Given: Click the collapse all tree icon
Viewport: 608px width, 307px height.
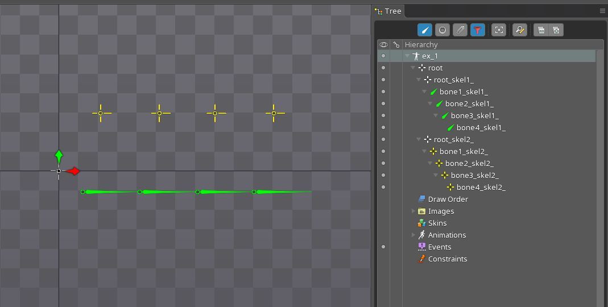Looking at the screenshot, I should click(541, 30).
